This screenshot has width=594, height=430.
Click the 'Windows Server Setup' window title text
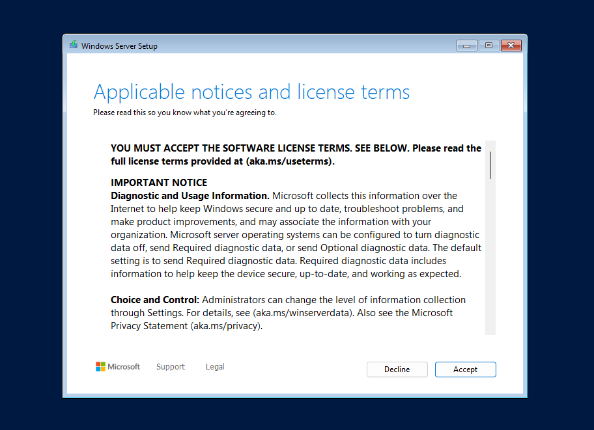pos(119,46)
